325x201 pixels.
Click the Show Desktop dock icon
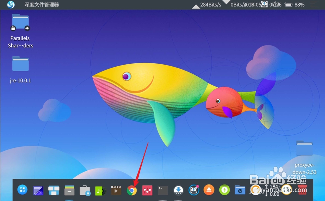(38, 190)
